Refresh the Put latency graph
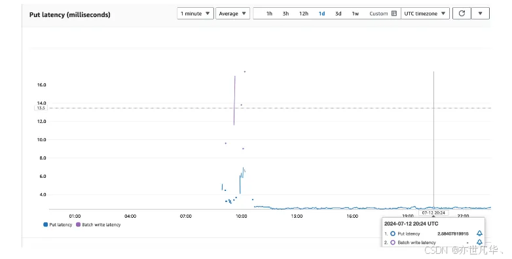This screenshot has width=512, height=259. tap(462, 13)
